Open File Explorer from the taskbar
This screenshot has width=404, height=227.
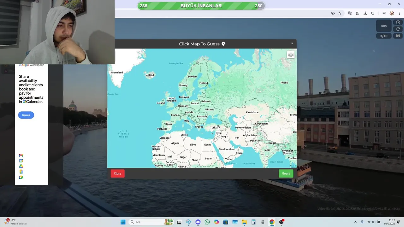pos(244,222)
